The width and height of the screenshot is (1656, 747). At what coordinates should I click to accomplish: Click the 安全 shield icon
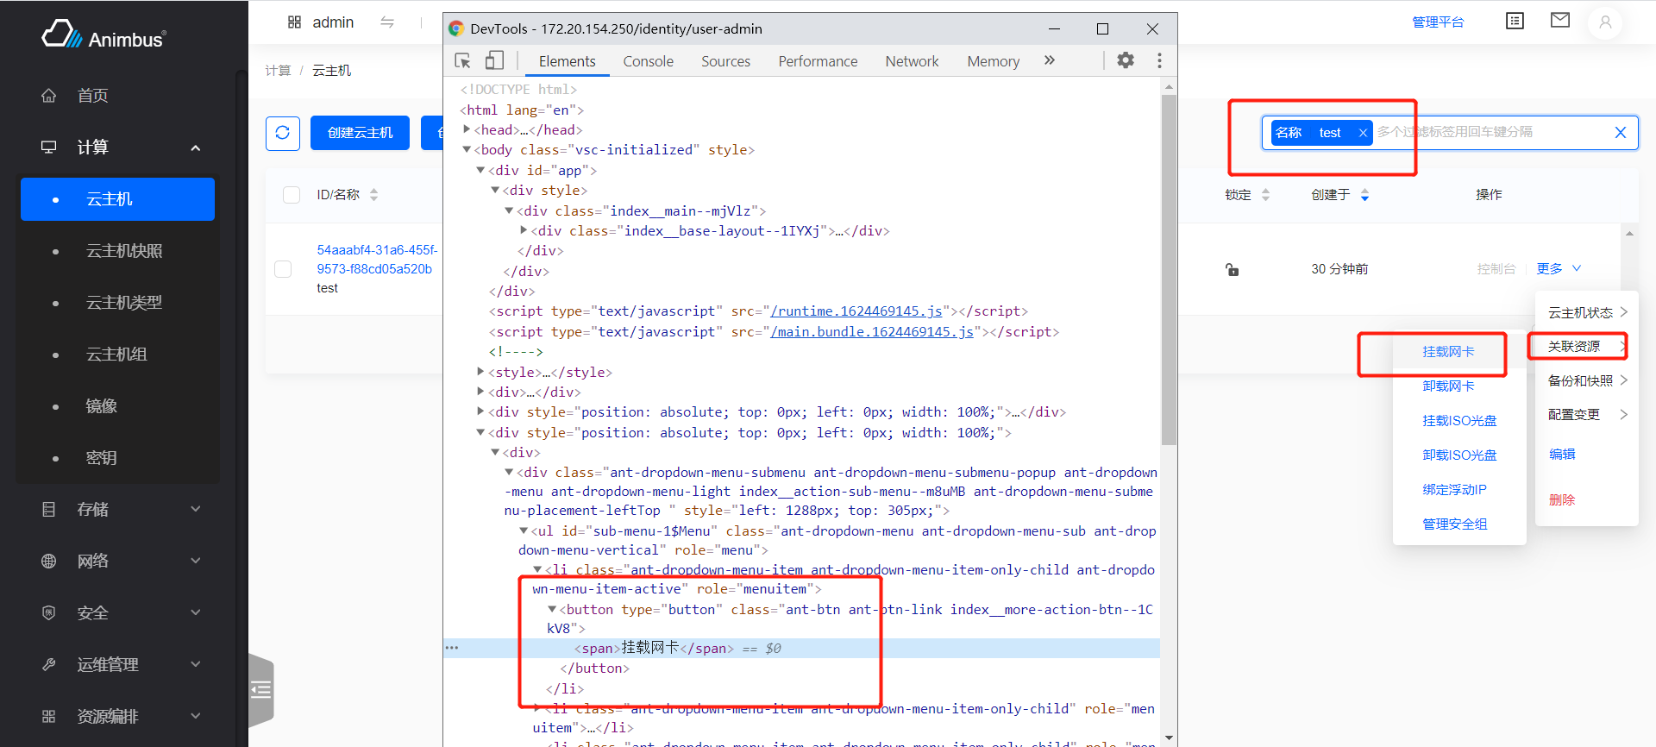click(x=49, y=613)
